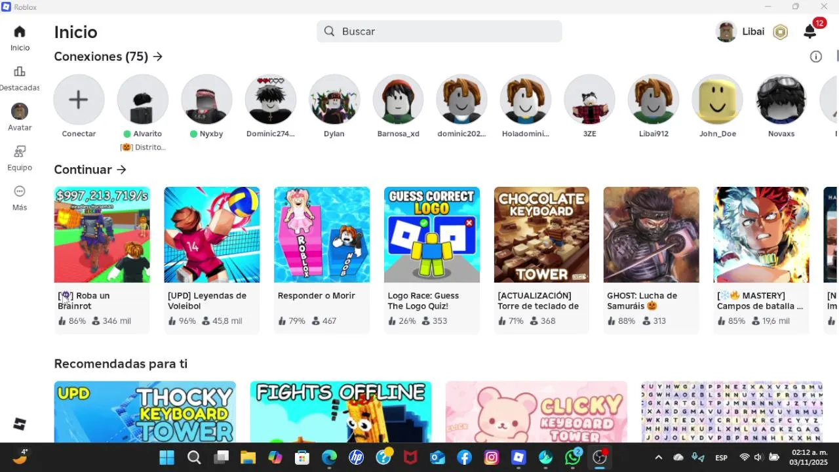Click the Libai profile avatar
This screenshot has width=839, height=472.
pyautogui.click(x=726, y=31)
